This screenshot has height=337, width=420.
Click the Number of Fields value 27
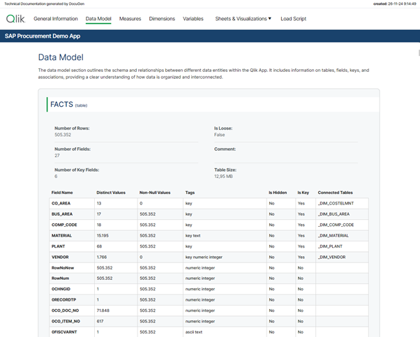click(x=57, y=156)
